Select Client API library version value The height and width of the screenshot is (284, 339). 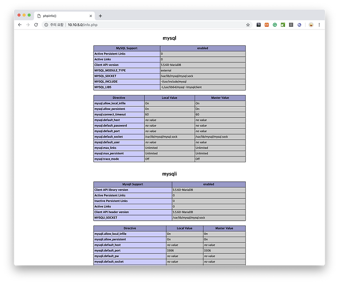(x=183, y=190)
